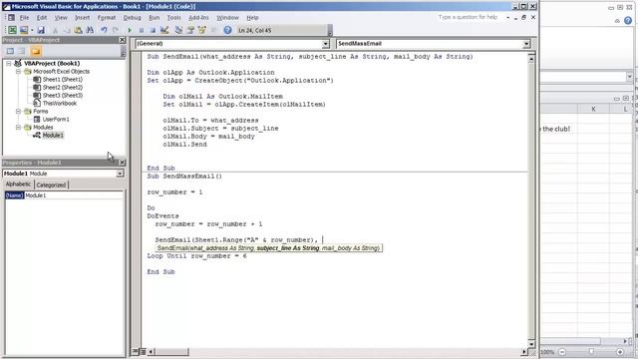Viewport: 638px width, 359px height.
Task: Open the Format menu
Action: [107, 18]
